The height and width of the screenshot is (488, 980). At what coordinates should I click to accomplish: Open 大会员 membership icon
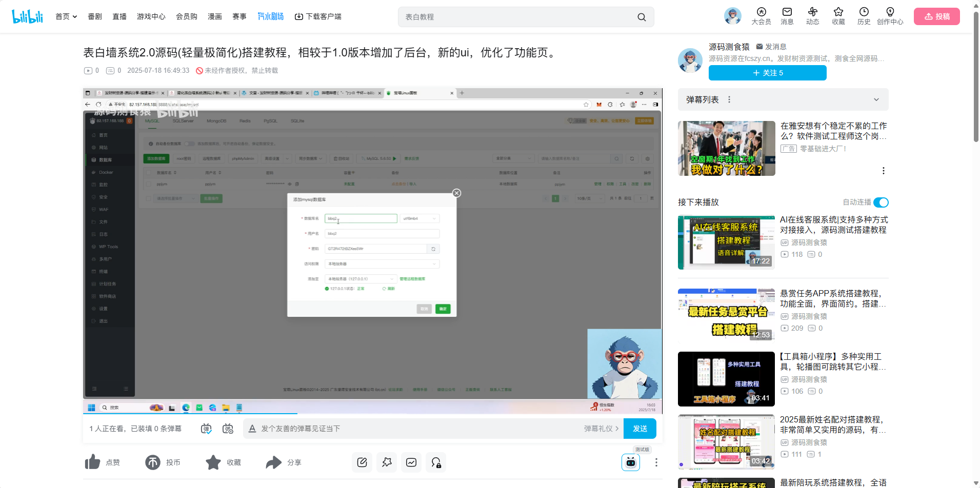[761, 16]
